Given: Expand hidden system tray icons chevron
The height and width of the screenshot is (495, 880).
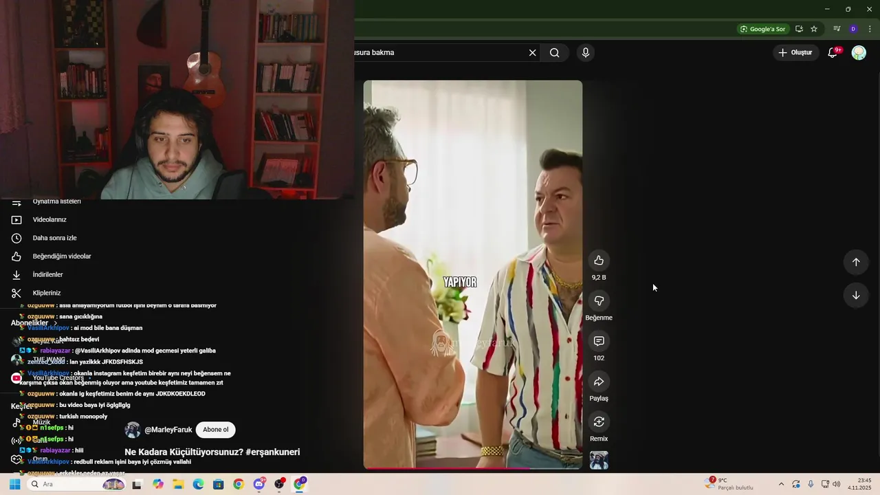Looking at the screenshot, I should [781, 484].
